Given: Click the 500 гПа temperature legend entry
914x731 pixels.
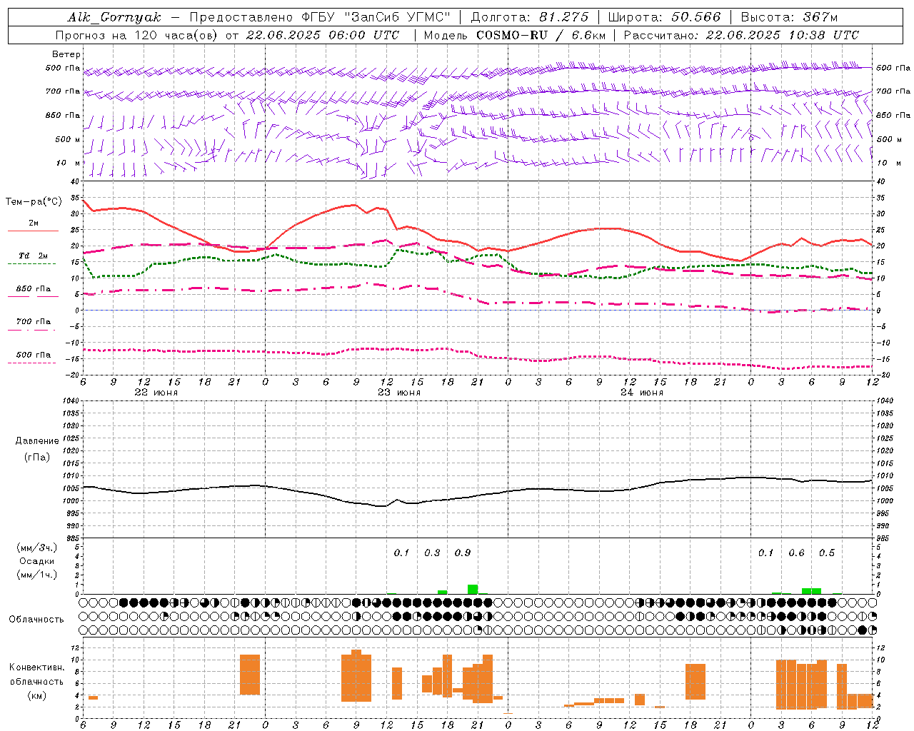Looking at the screenshot, I should pyautogui.click(x=34, y=355).
